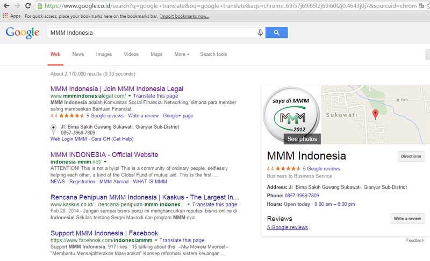Open dropdown arrow next to indonesia-mmm.net
This screenshot has width=430, height=261.
(x=105, y=161)
